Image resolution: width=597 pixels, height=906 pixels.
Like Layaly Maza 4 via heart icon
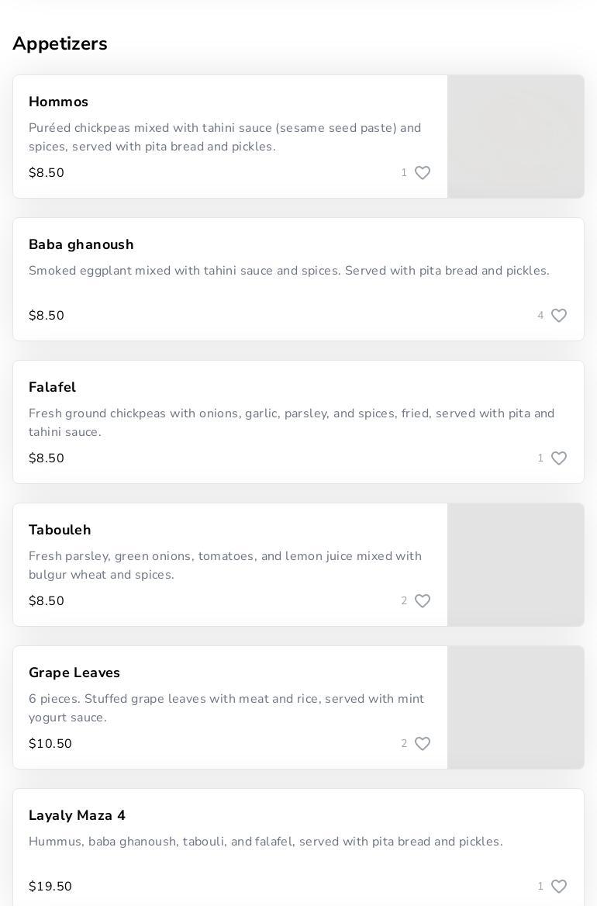(x=559, y=887)
